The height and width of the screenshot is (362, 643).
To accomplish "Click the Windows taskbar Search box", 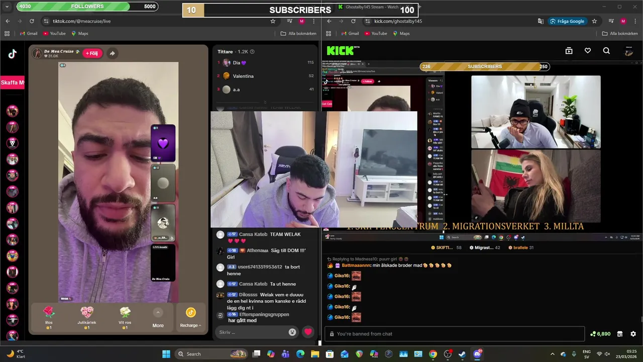I will click(x=211, y=354).
